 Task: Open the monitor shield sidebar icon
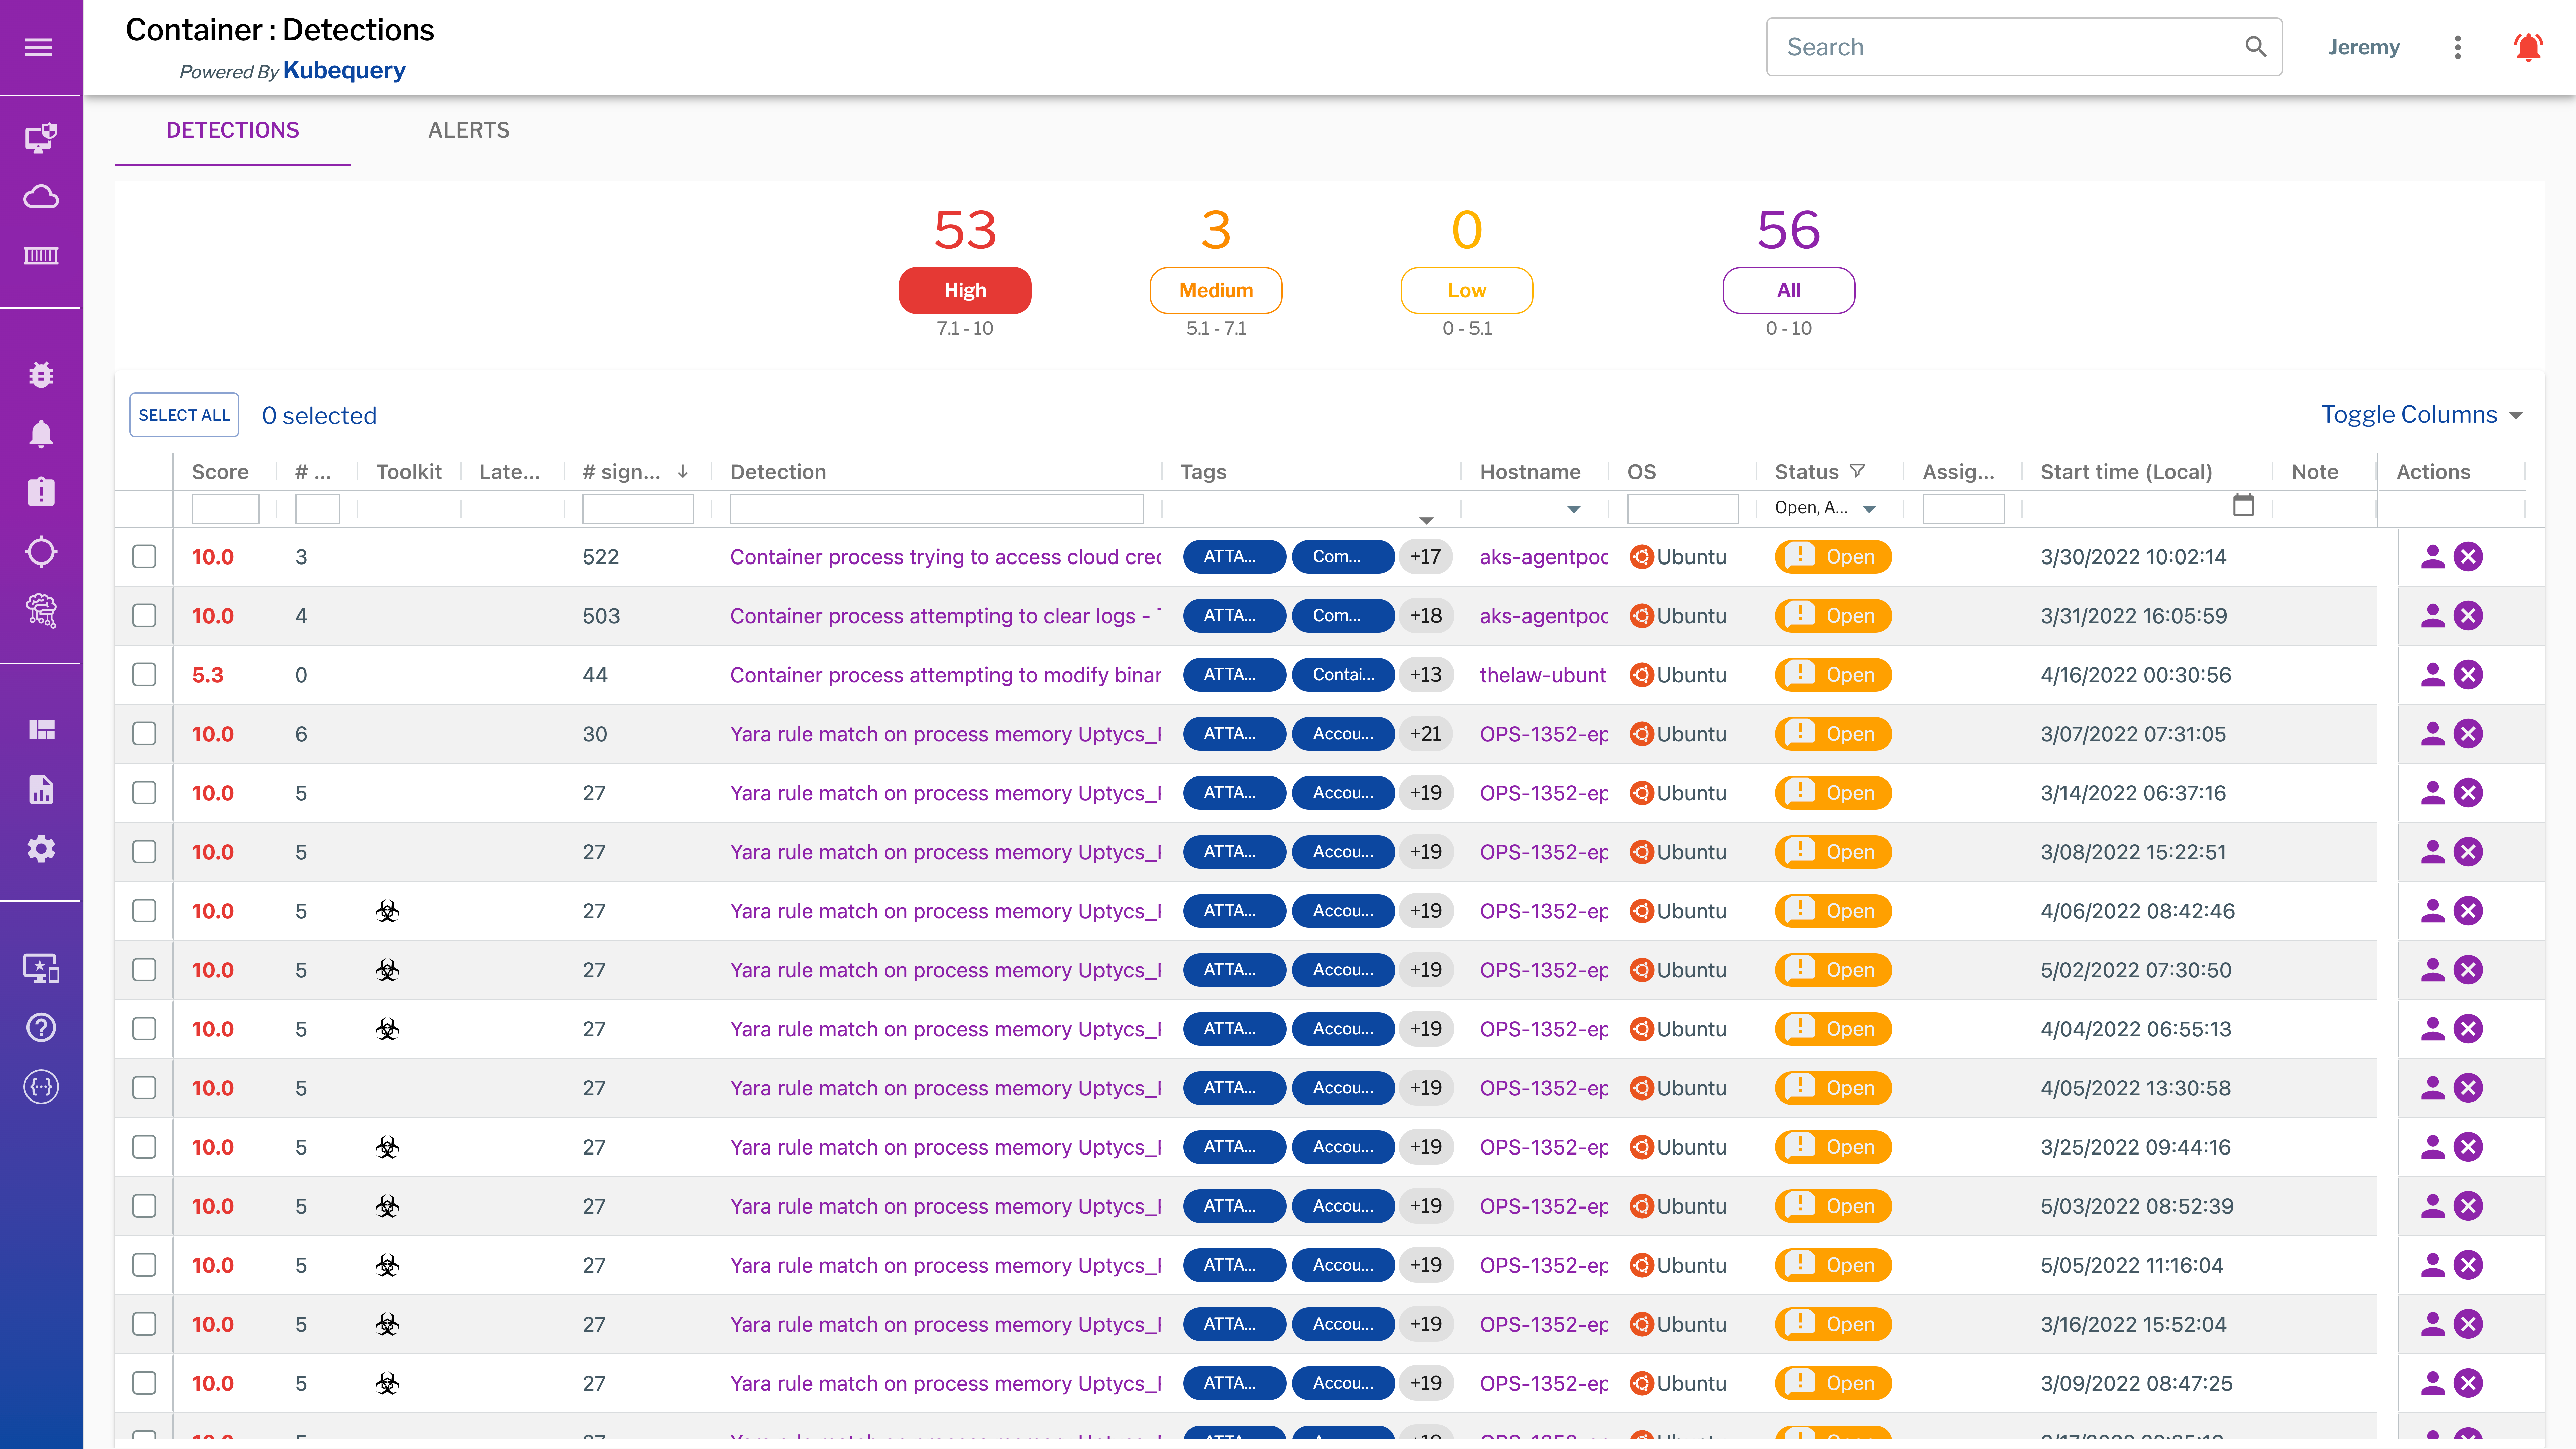41,138
